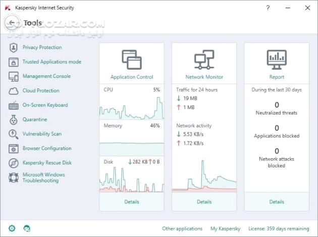The image size is (318, 237).
Task: Click the Management Console devices icon
Action: (x=14, y=77)
